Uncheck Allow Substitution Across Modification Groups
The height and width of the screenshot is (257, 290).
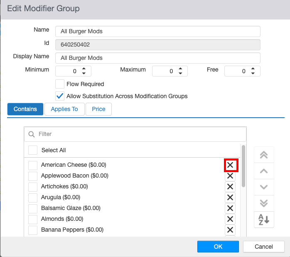pyautogui.click(x=60, y=96)
